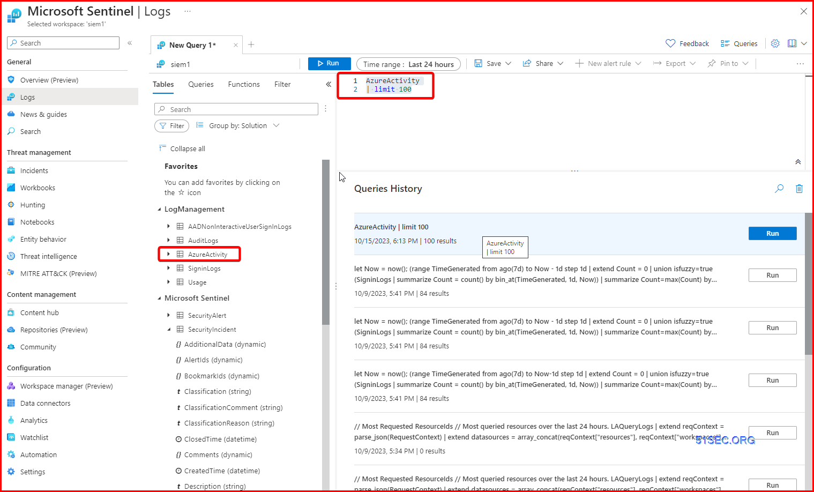Click the tables Search input box

tap(236, 109)
